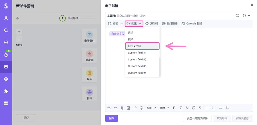The width and height of the screenshot is (257, 125).
Task: Clear text formatting
Action: tap(200, 108)
